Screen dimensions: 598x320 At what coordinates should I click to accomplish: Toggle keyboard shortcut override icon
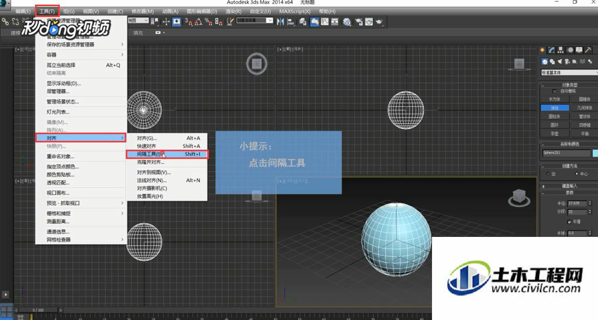tap(177, 22)
